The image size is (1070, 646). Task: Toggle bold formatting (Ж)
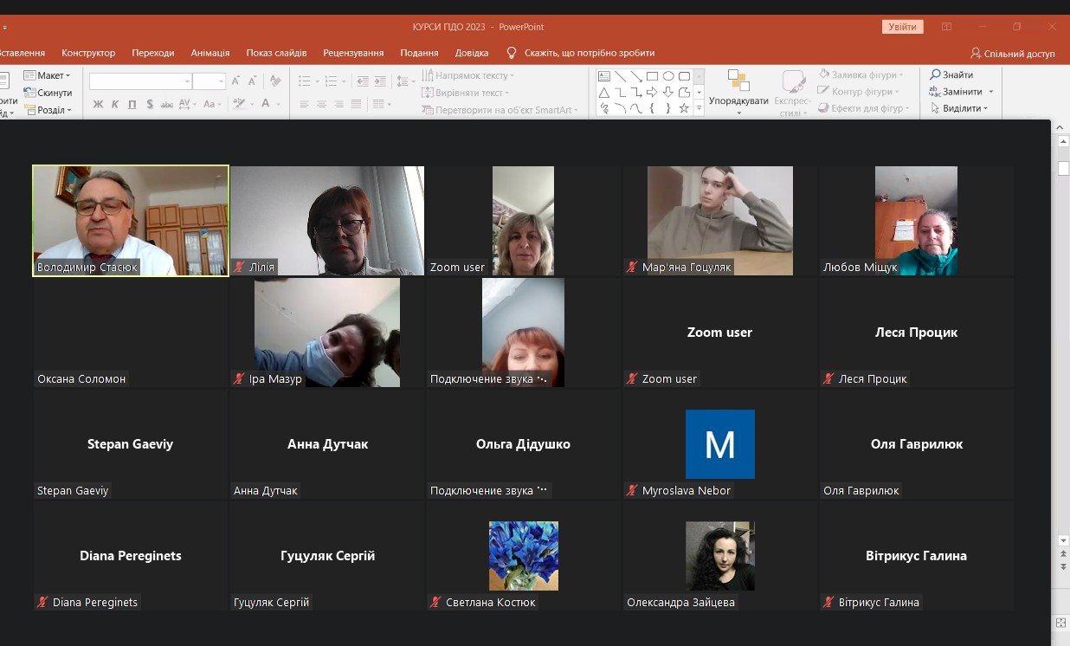pyautogui.click(x=98, y=105)
